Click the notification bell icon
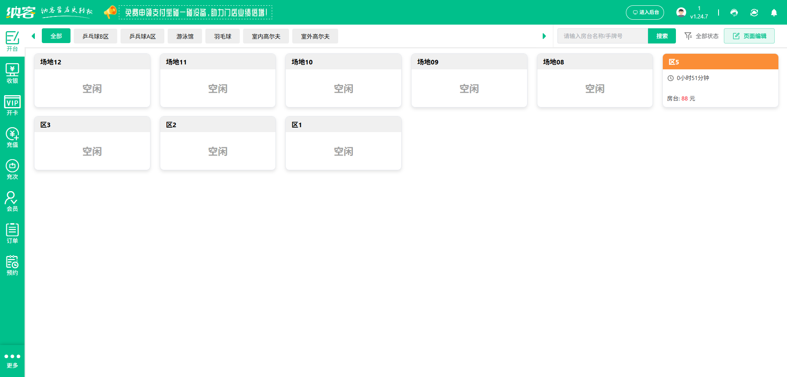The height and width of the screenshot is (377, 787). point(774,13)
